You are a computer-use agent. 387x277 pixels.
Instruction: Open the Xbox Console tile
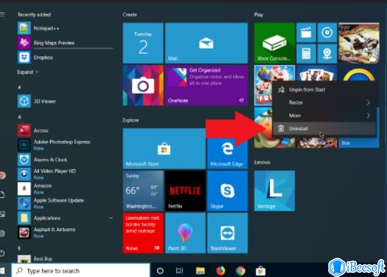click(275, 43)
